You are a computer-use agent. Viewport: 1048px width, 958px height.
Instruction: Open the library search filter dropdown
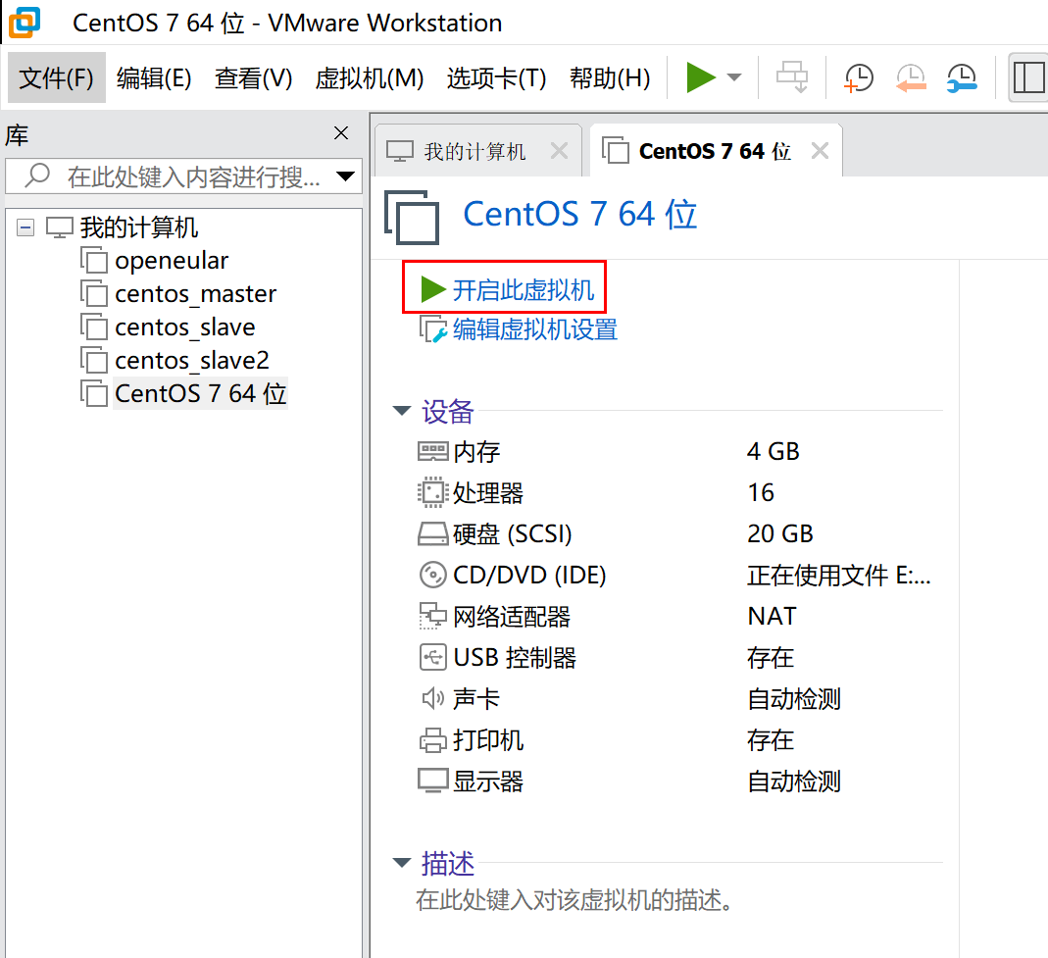pyautogui.click(x=345, y=176)
